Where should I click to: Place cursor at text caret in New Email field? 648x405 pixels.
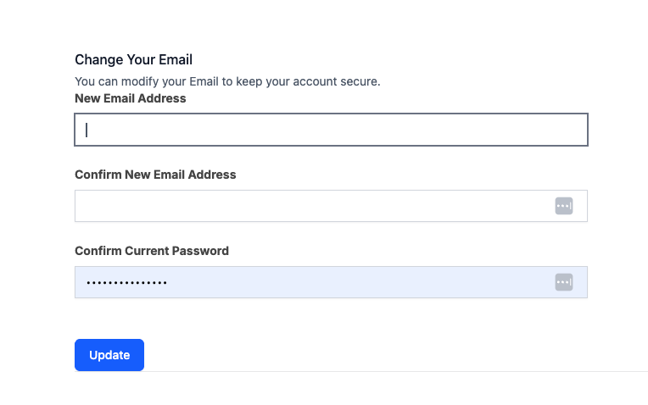coord(87,130)
